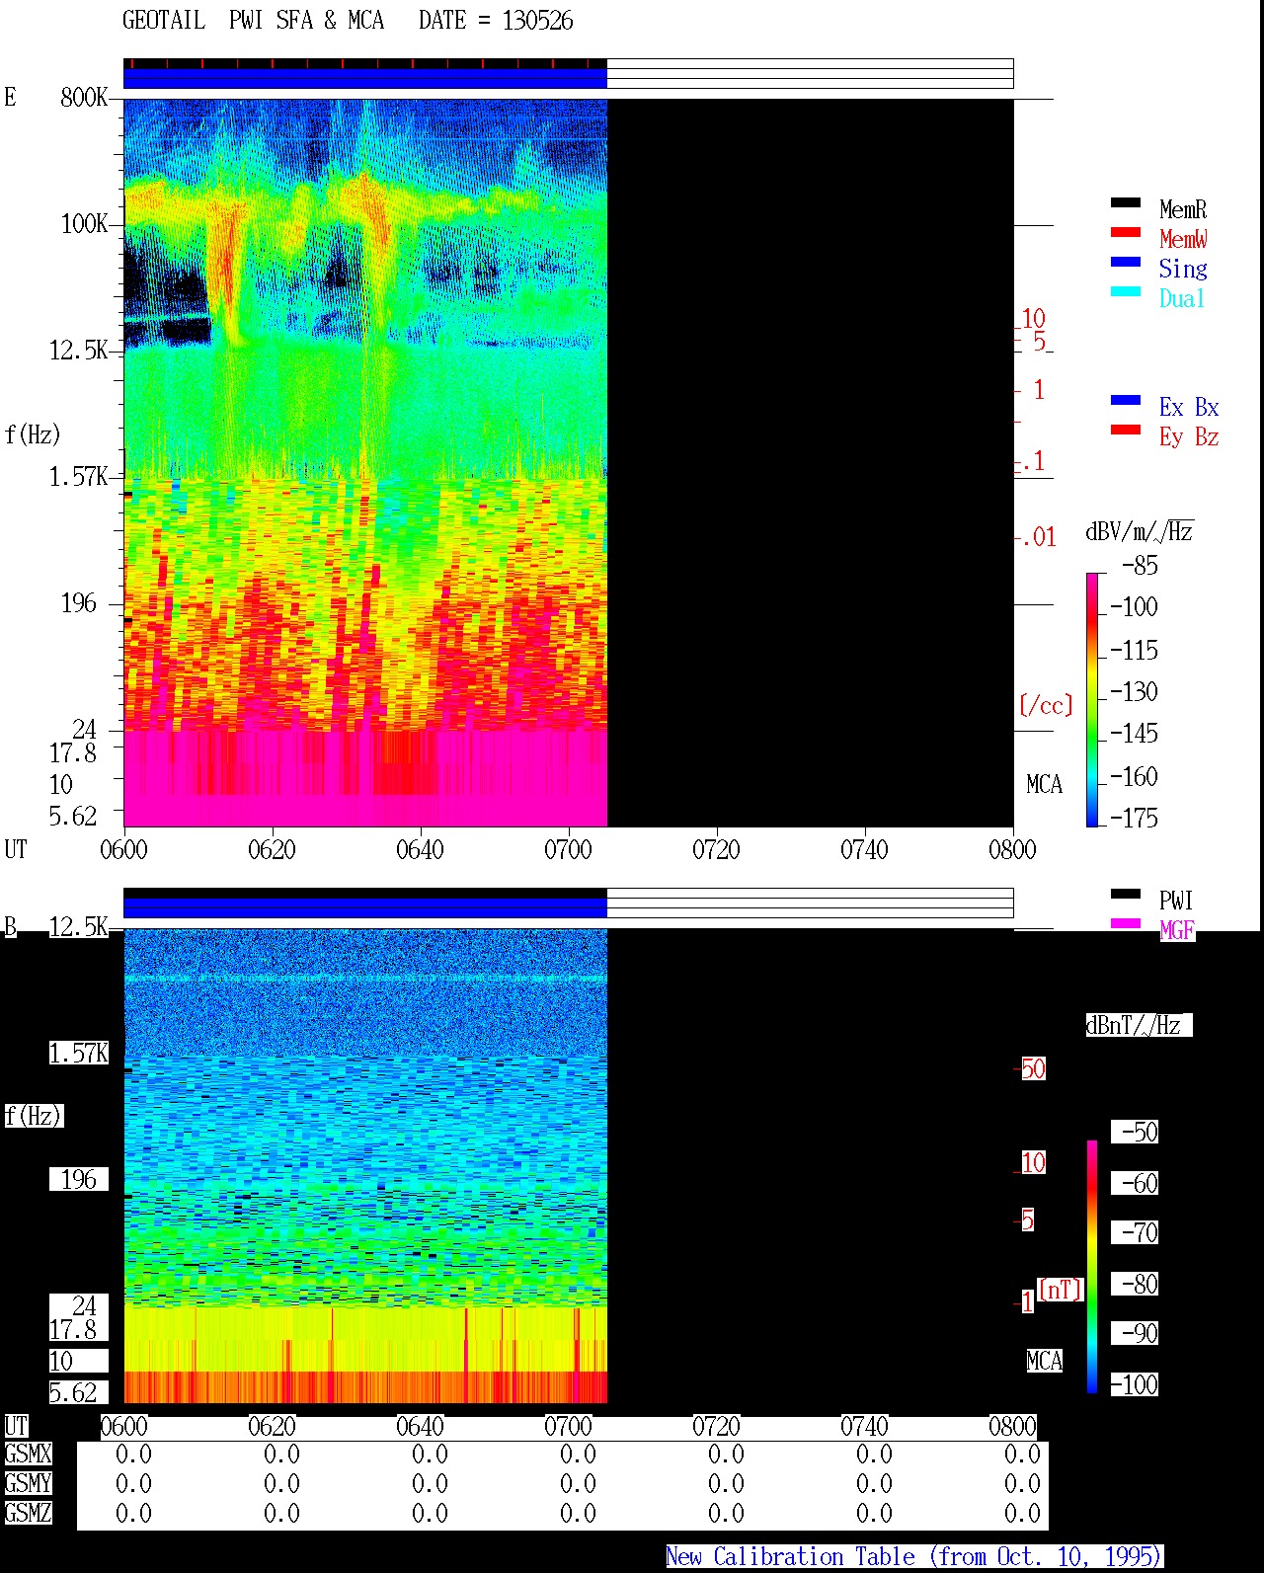Click "0720" below the electric field spectrogram
This screenshot has width=1264, height=1573.
pos(716,850)
